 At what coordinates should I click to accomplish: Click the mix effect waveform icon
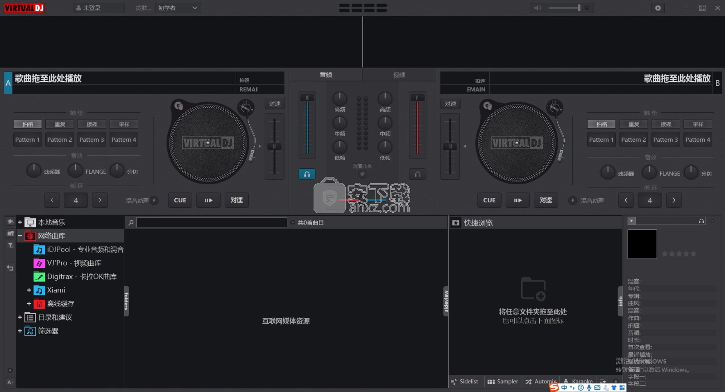pos(362,174)
